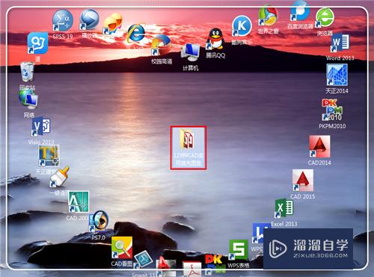Launch Visio 2013 shortcut

41,127
